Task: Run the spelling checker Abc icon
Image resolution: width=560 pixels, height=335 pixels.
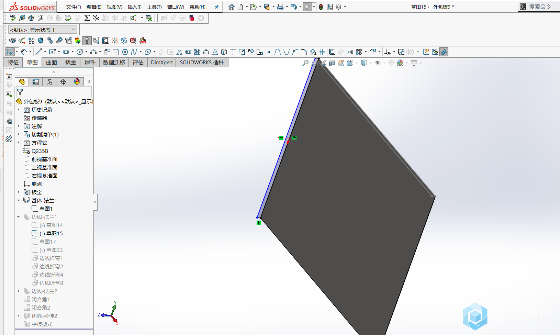Action: (x=13, y=18)
